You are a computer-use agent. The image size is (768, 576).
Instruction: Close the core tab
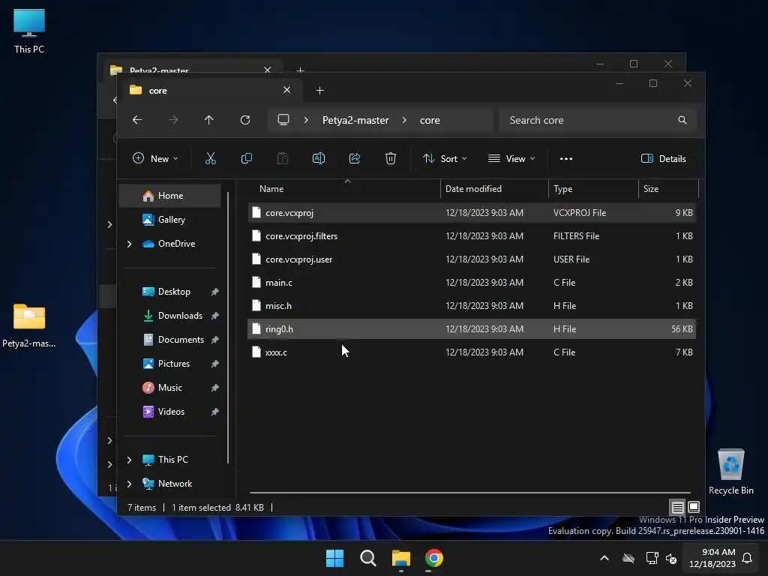pyautogui.click(x=287, y=90)
